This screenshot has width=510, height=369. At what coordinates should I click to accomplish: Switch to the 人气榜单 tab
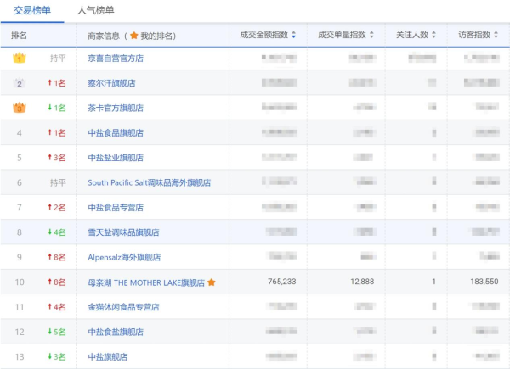tap(95, 10)
